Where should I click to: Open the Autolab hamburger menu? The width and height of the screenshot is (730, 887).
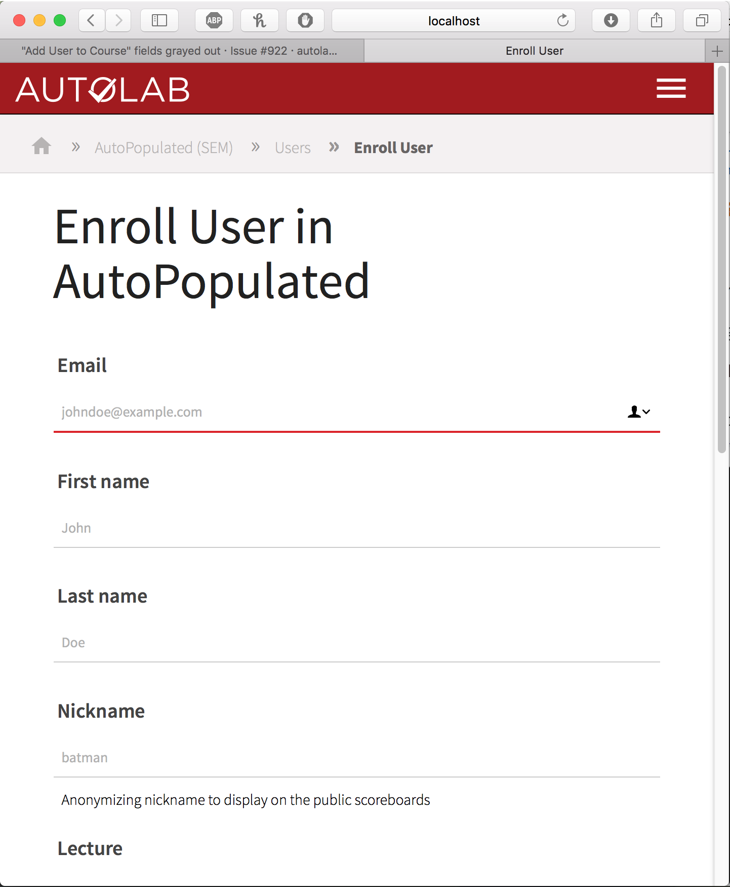671,88
